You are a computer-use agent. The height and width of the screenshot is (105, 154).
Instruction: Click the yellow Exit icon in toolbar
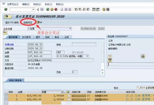[x=52, y=9]
